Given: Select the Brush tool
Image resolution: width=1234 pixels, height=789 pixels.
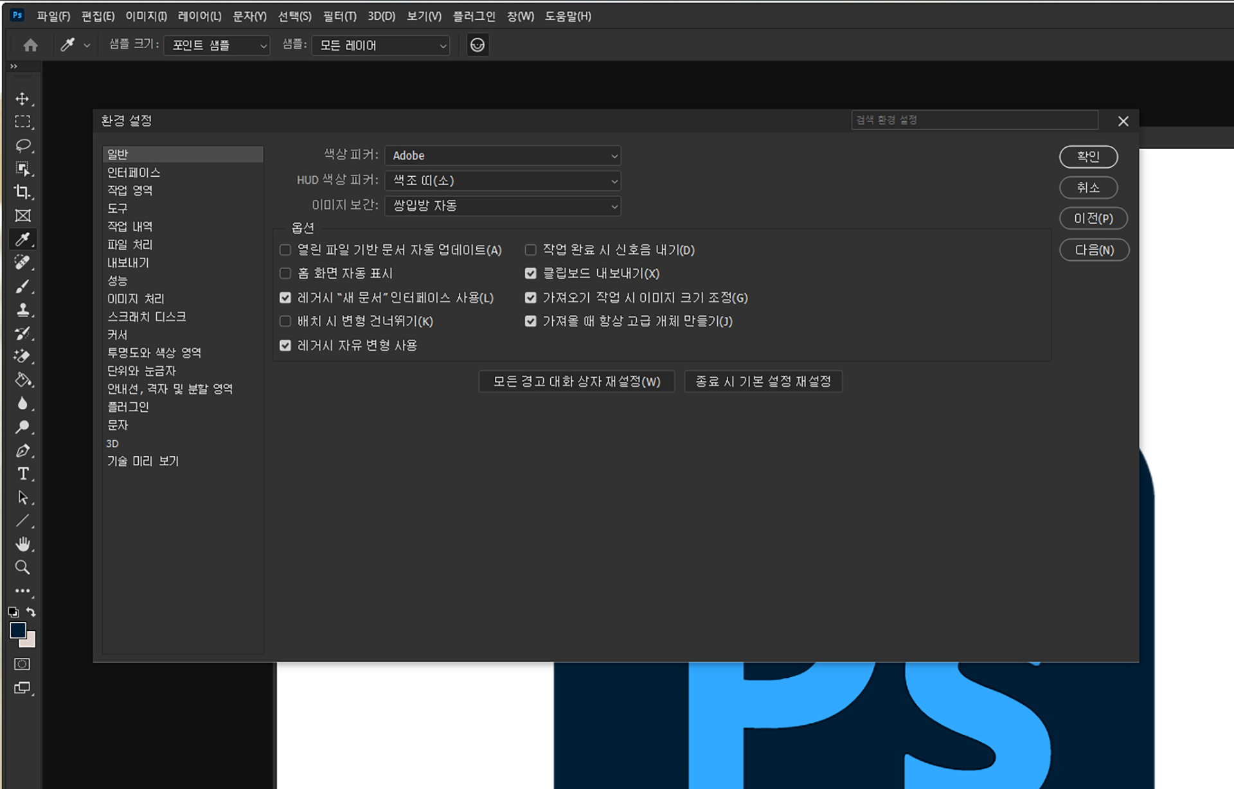Looking at the screenshot, I should pyautogui.click(x=22, y=287).
